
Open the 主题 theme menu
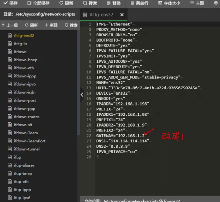[197, 3]
